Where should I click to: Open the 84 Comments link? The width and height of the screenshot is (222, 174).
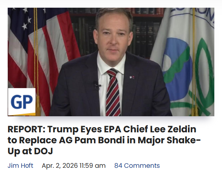(137, 166)
